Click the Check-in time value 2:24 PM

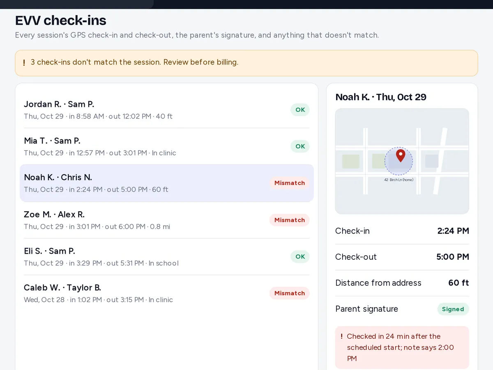(x=453, y=231)
